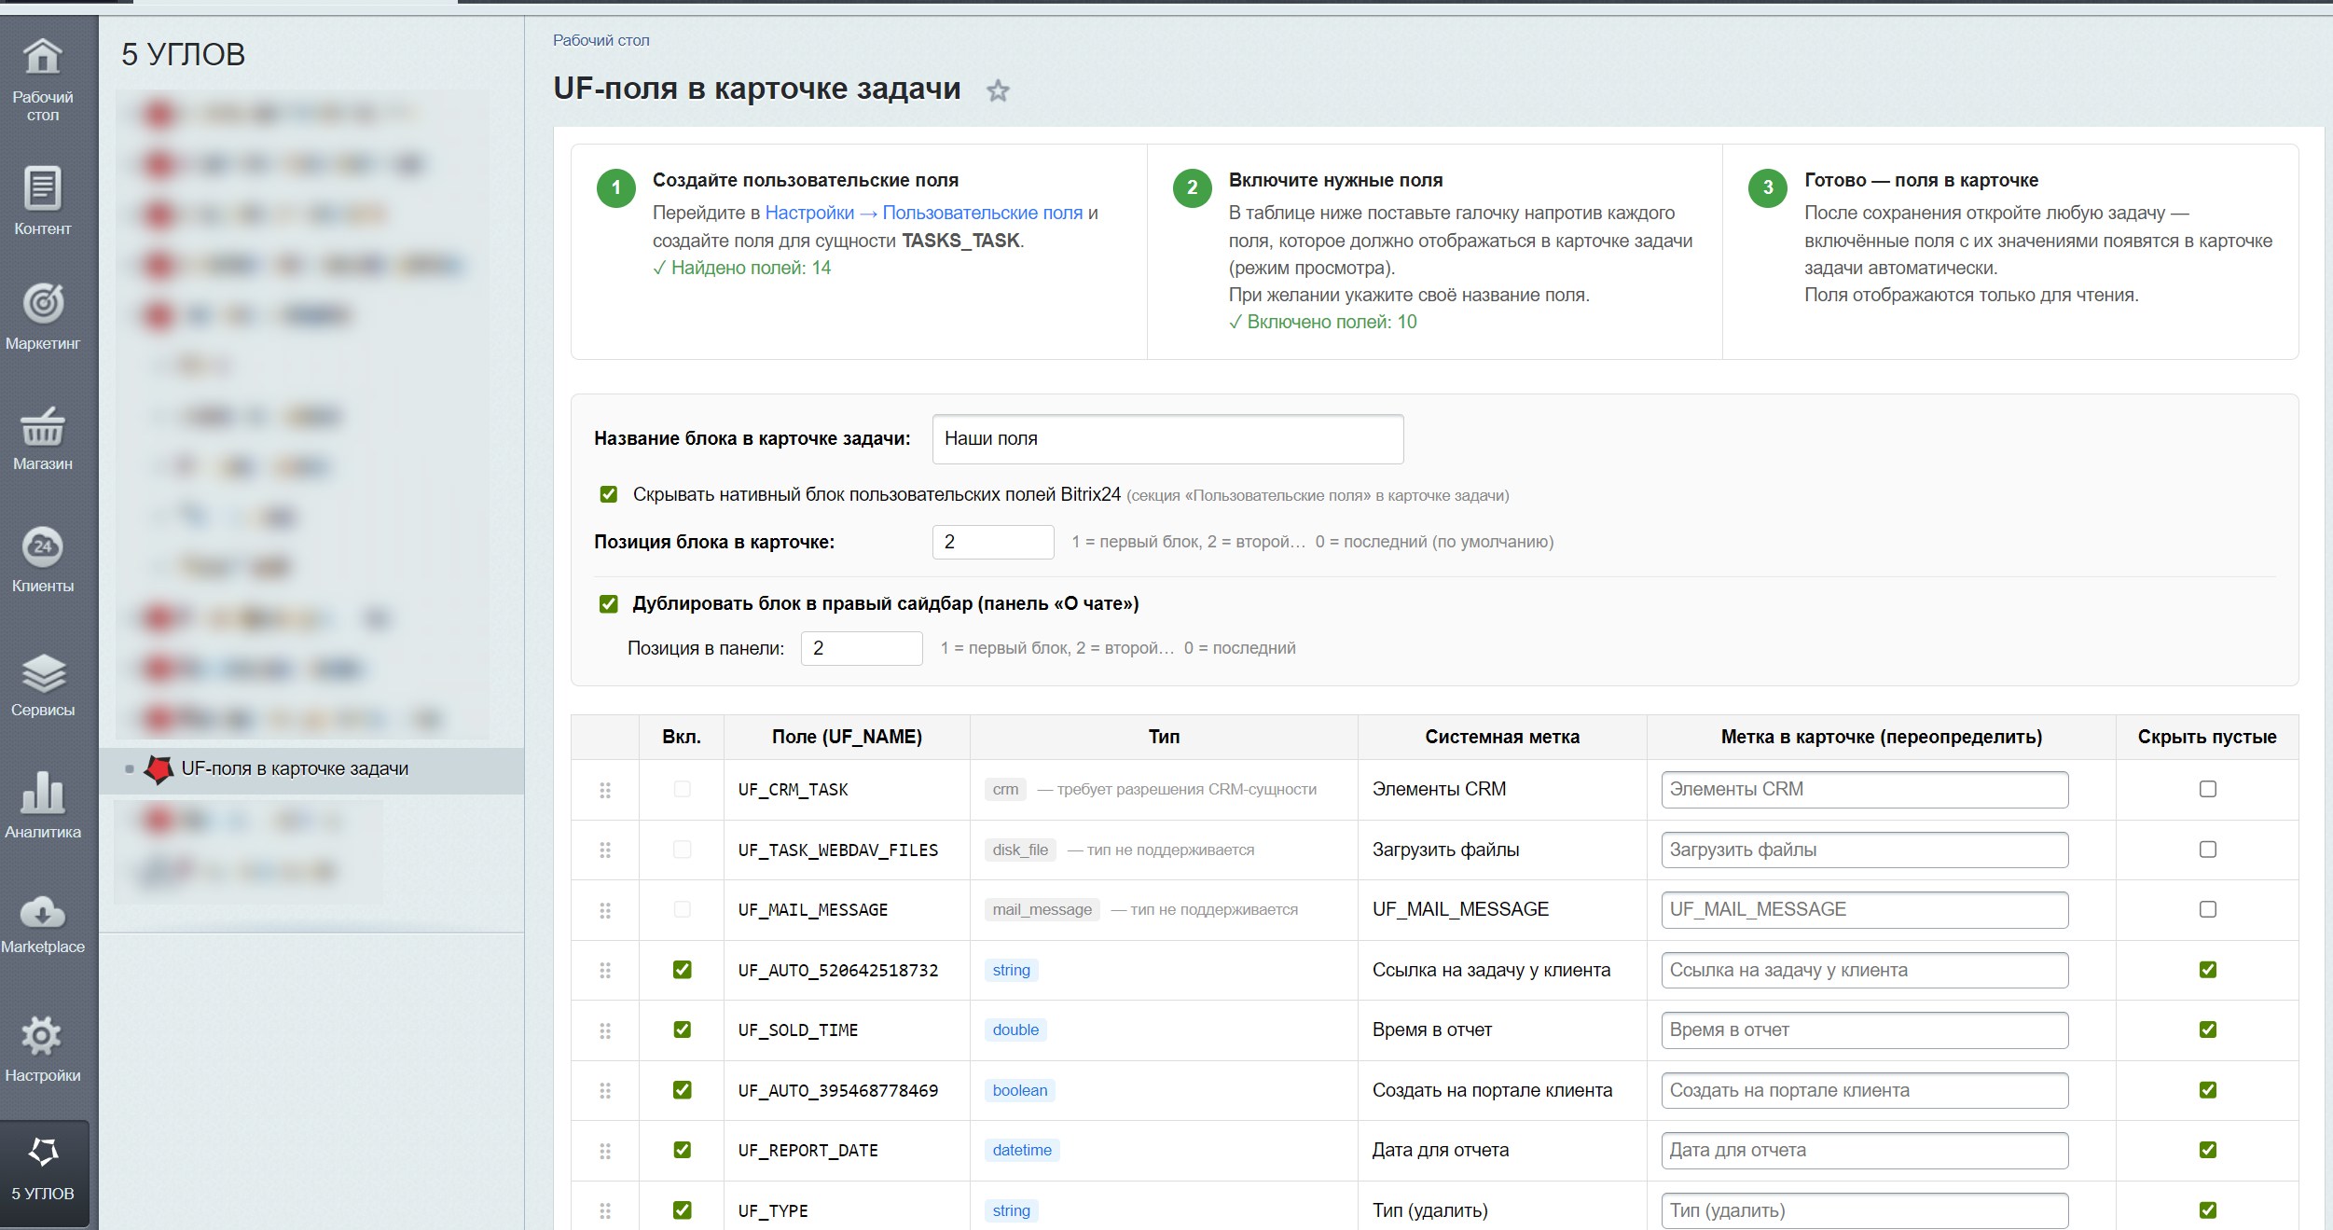Grab the drag handle of UF_AUTO_520642518732 row

tap(605, 970)
